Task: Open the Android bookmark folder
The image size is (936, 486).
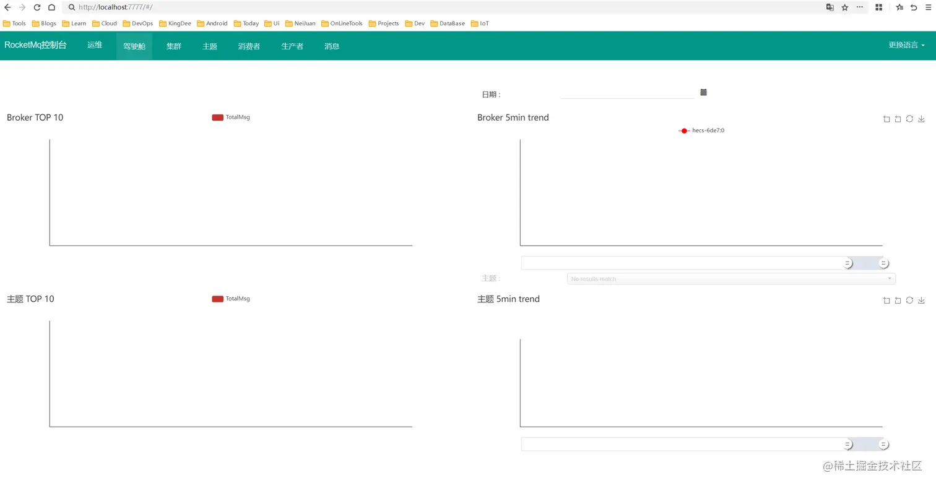Action: coord(212,23)
